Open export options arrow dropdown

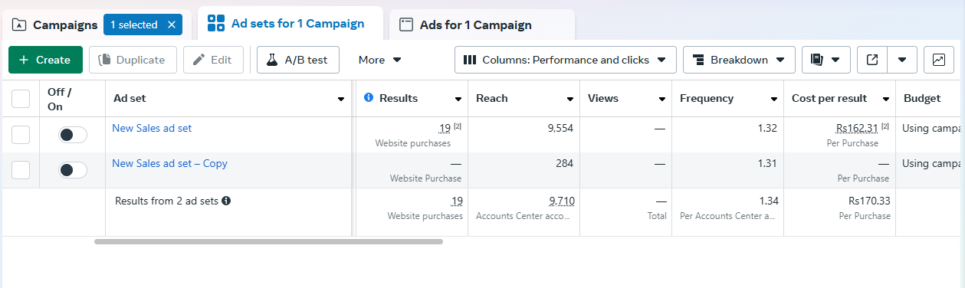coord(902,60)
